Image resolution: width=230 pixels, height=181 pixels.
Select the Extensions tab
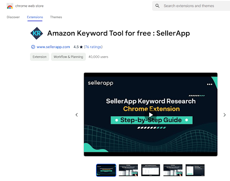coord(35,17)
